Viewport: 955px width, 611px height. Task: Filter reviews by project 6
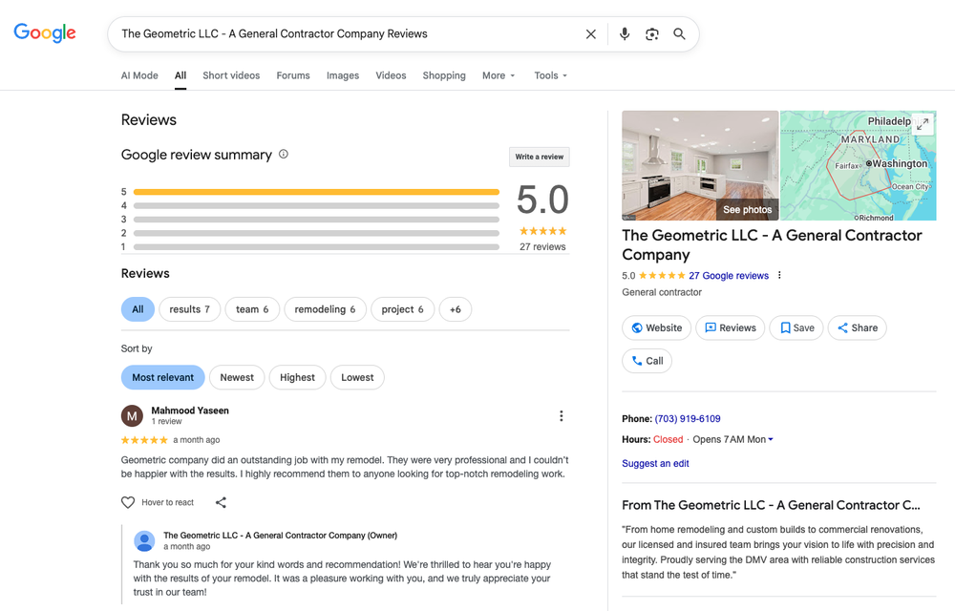(402, 309)
